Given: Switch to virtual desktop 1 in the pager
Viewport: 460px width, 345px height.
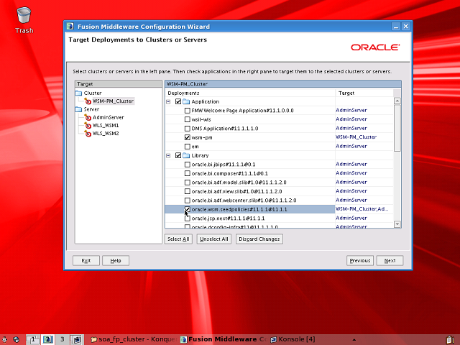Looking at the screenshot, I should [x=32, y=339].
